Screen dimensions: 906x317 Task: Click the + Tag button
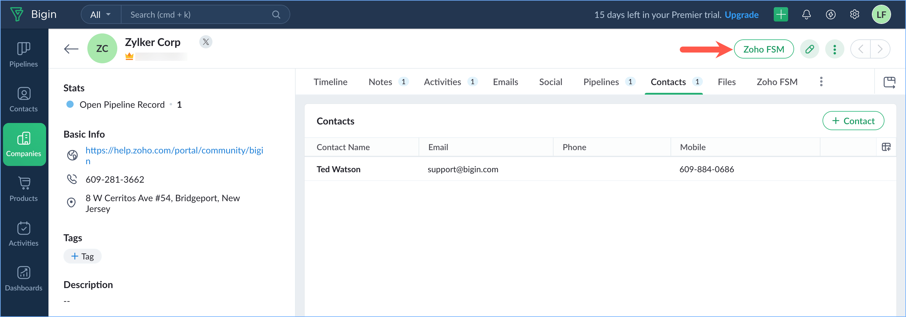[82, 256]
